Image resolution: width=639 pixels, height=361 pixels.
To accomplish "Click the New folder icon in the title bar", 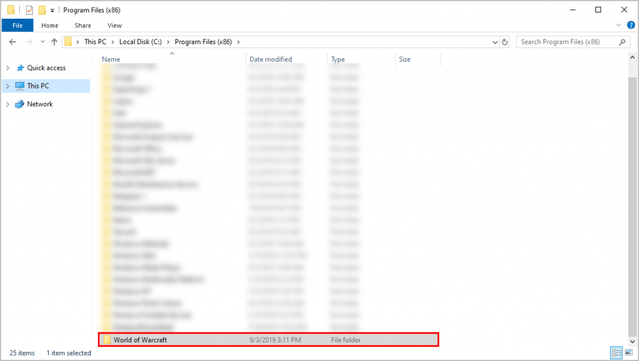I will tap(42, 10).
